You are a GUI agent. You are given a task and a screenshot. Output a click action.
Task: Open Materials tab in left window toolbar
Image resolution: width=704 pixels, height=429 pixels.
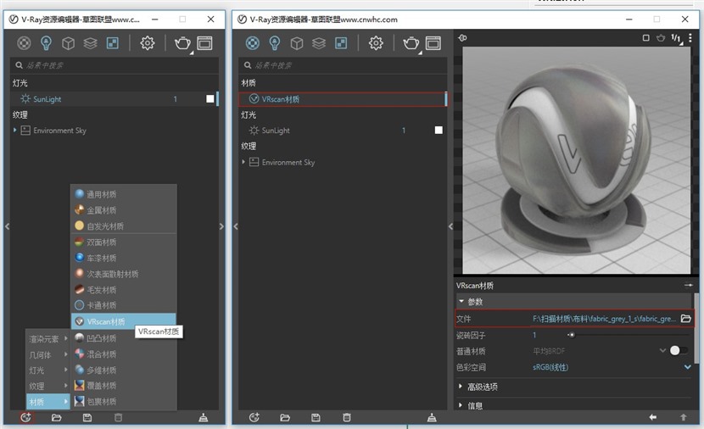[x=24, y=43]
